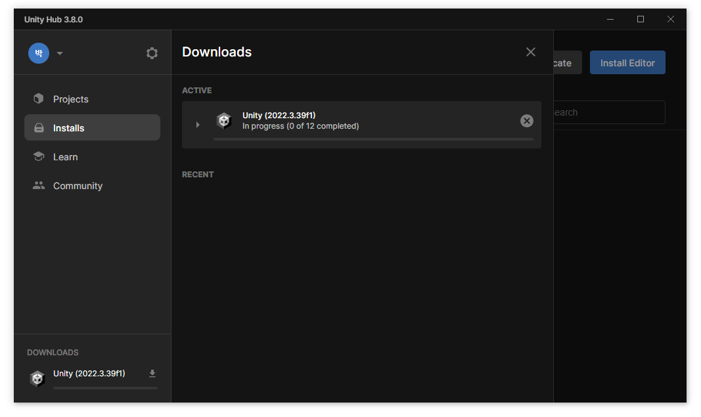Viewport: 701px width, 417px height.
Task: Expand the Unity 2022.3.39f1 download details
Action: [x=198, y=125]
